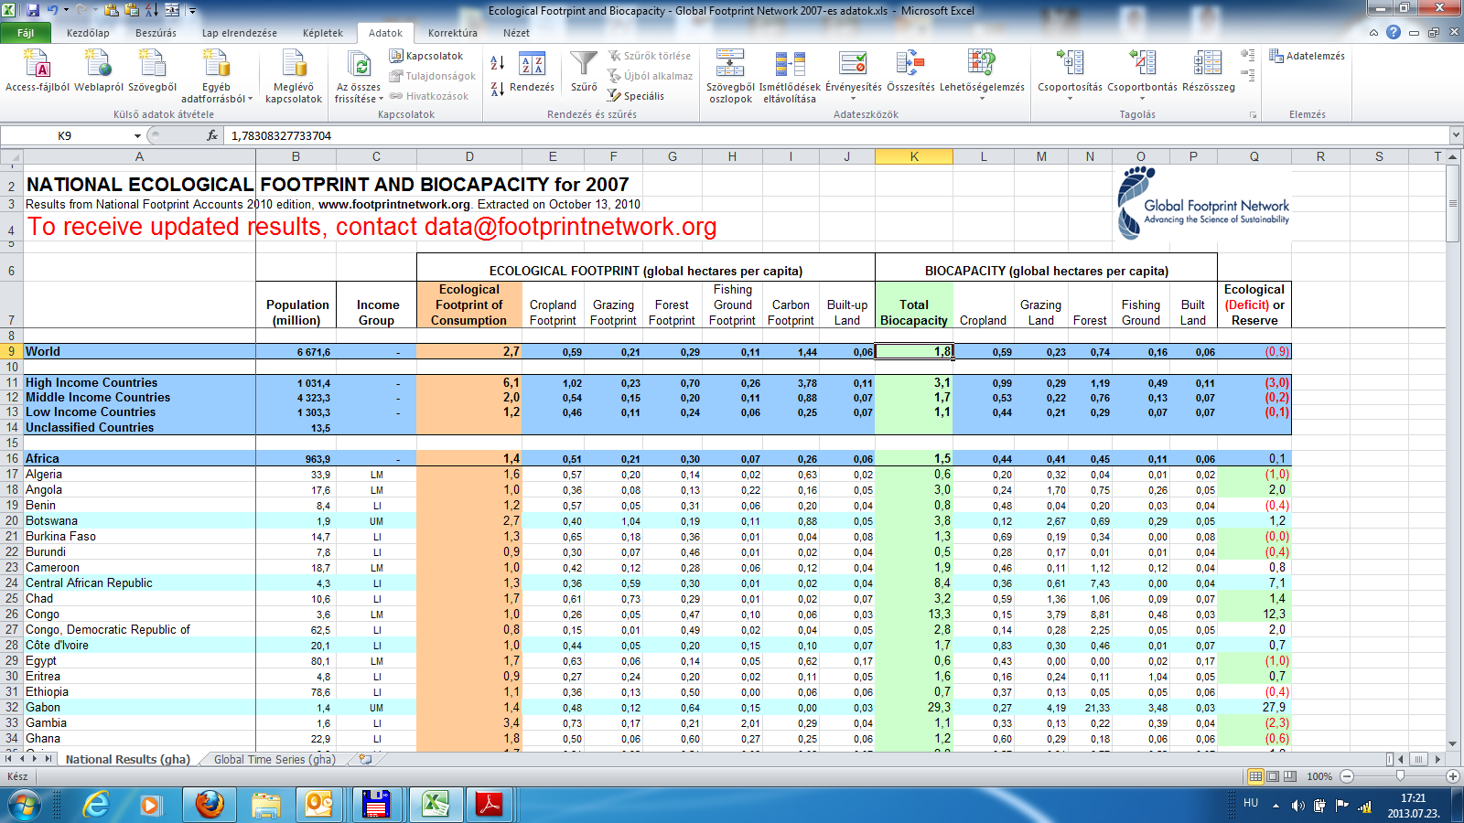Switch to Normal view in status bar

point(1256,776)
